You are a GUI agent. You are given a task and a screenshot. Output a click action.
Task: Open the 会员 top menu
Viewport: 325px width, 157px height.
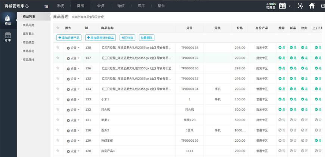click(101, 6)
